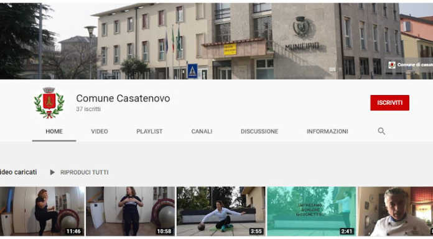Open the 2:41 green-tinted video thumbnail
433x239 pixels.
coord(312,211)
